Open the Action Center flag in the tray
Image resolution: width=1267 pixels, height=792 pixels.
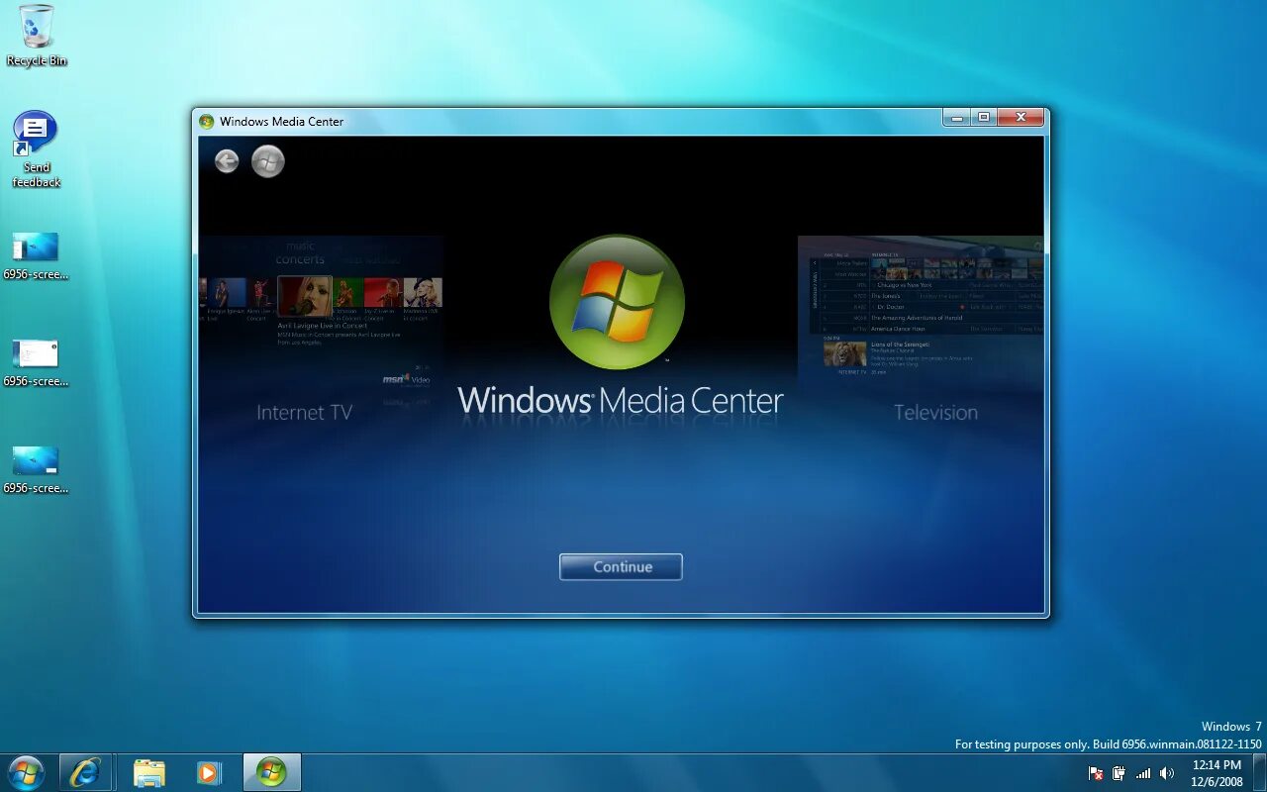click(x=1096, y=773)
